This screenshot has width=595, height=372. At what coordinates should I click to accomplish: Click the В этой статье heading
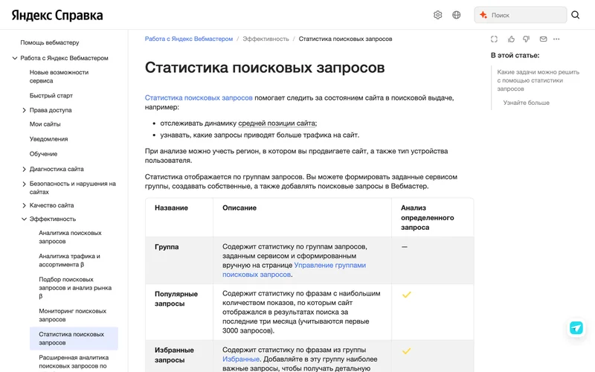coord(515,55)
